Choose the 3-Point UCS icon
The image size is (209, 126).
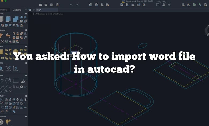tap(16, 68)
